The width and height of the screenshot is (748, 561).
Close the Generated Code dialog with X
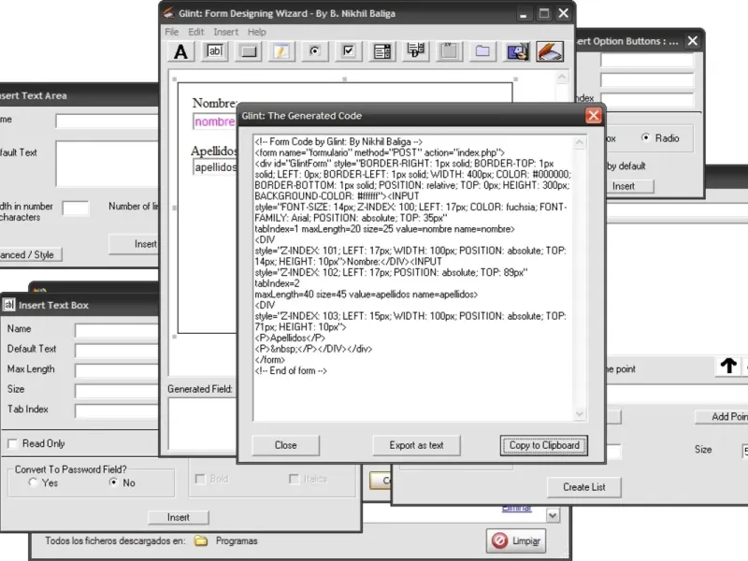[x=594, y=115]
